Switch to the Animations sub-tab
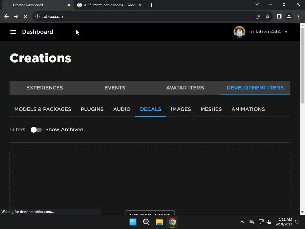This screenshot has height=229, width=305. [x=248, y=109]
